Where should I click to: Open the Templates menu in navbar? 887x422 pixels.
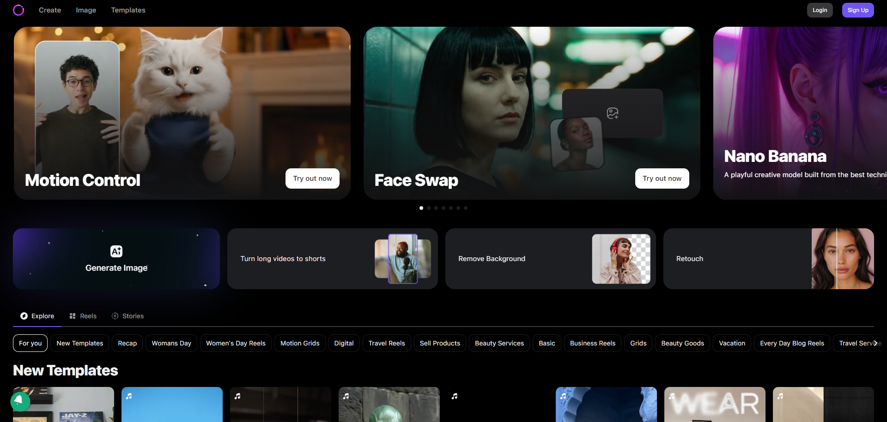click(128, 10)
